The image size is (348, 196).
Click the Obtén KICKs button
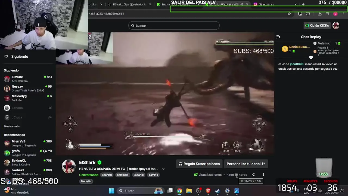pyautogui.click(x=317, y=26)
